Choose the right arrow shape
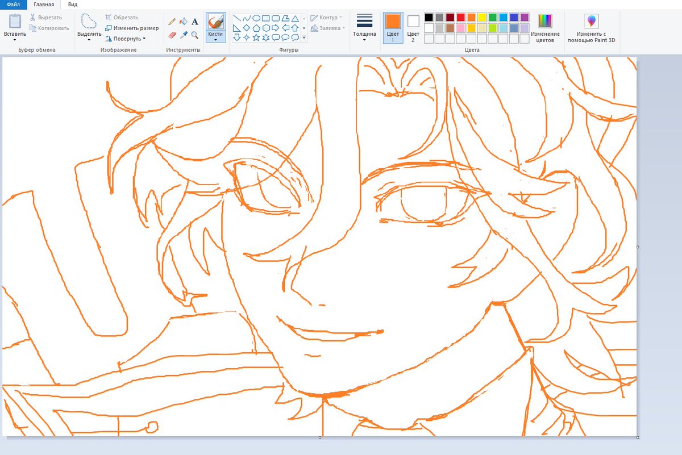This screenshot has height=455, width=682. (x=276, y=28)
